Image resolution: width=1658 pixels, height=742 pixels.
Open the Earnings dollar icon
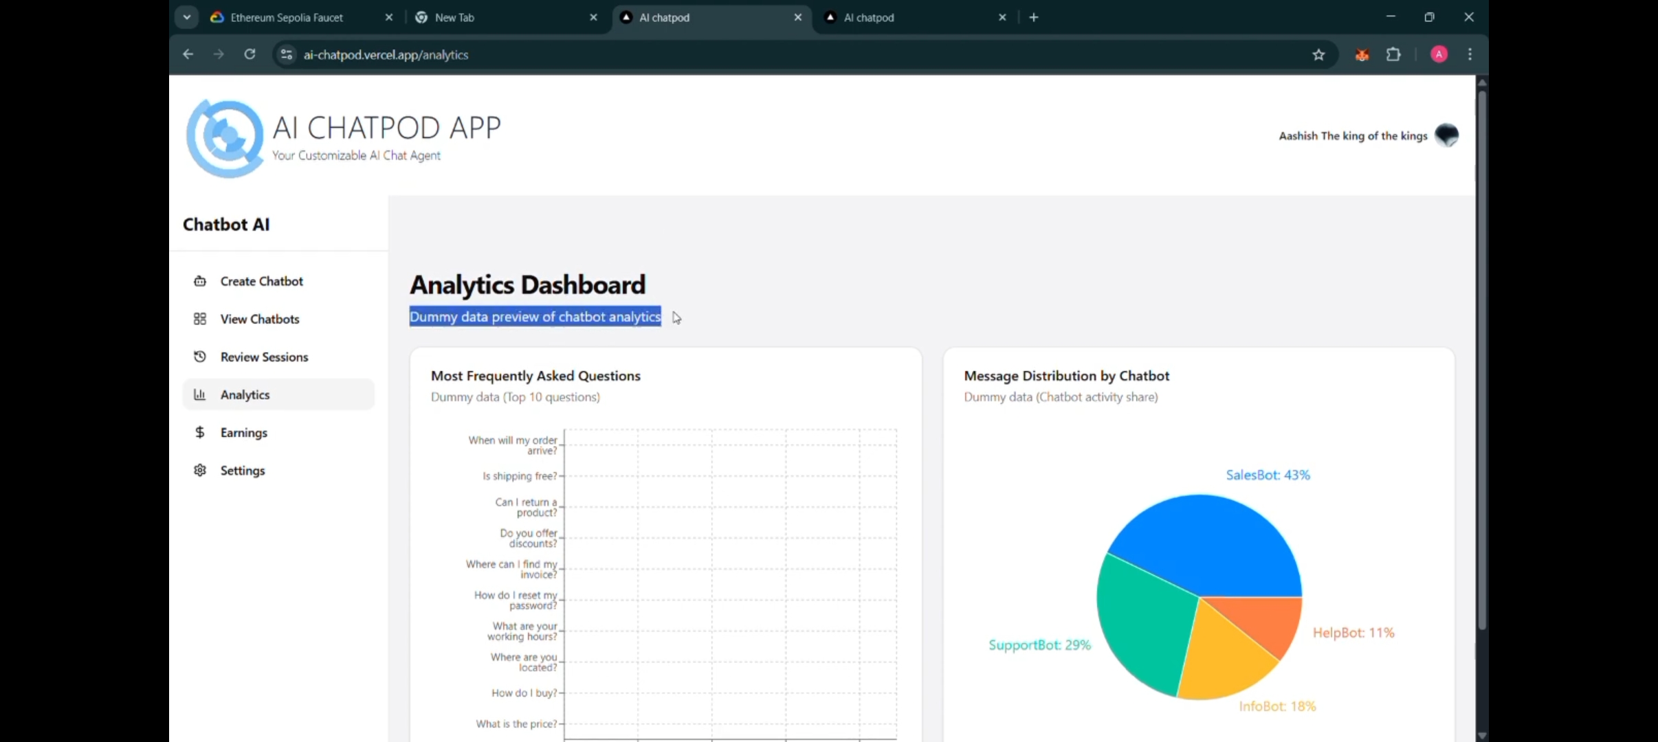pos(200,432)
